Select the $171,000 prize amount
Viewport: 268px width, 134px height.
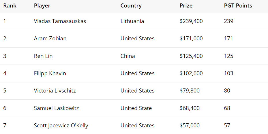coord(191,38)
